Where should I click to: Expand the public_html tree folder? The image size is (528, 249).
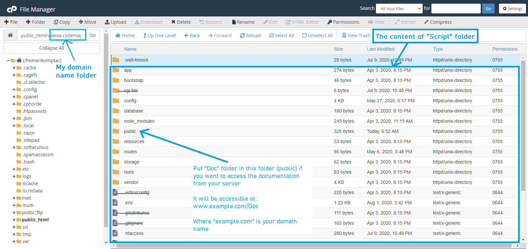coord(14,220)
